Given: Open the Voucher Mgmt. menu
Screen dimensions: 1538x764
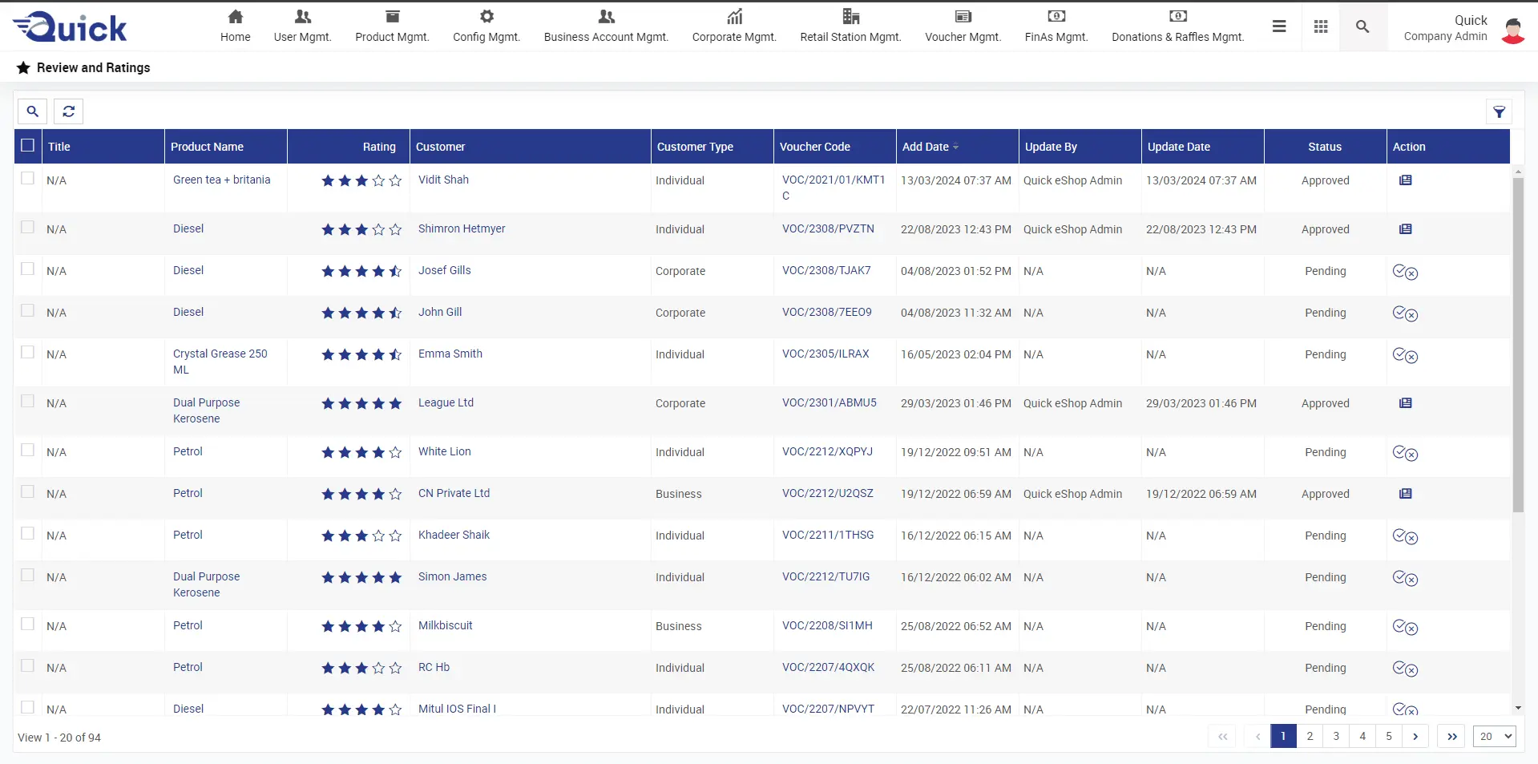Looking at the screenshot, I should click(x=963, y=27).
